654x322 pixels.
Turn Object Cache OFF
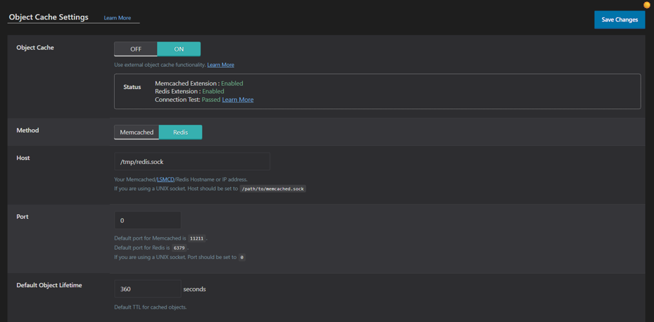pyautogui.click(x=136, y=49)
